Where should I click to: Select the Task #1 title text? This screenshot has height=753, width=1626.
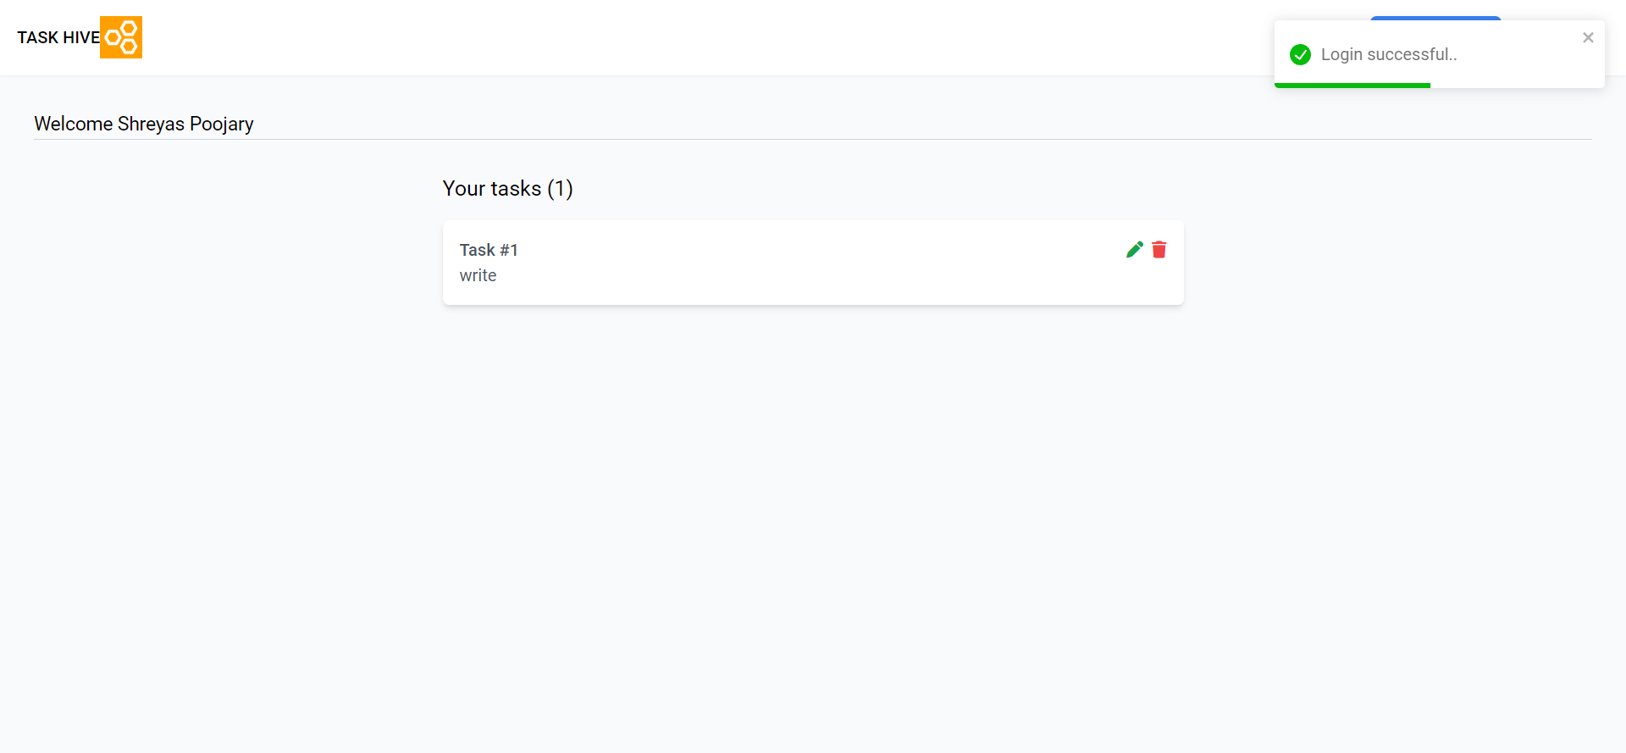(x=489, y=250)
